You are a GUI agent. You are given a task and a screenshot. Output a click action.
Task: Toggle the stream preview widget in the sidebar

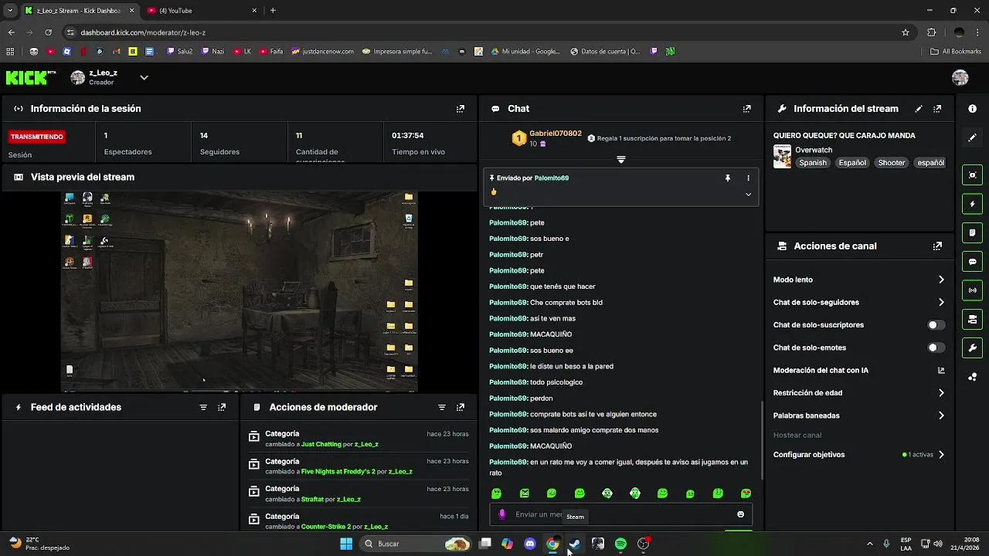[973, 175]
